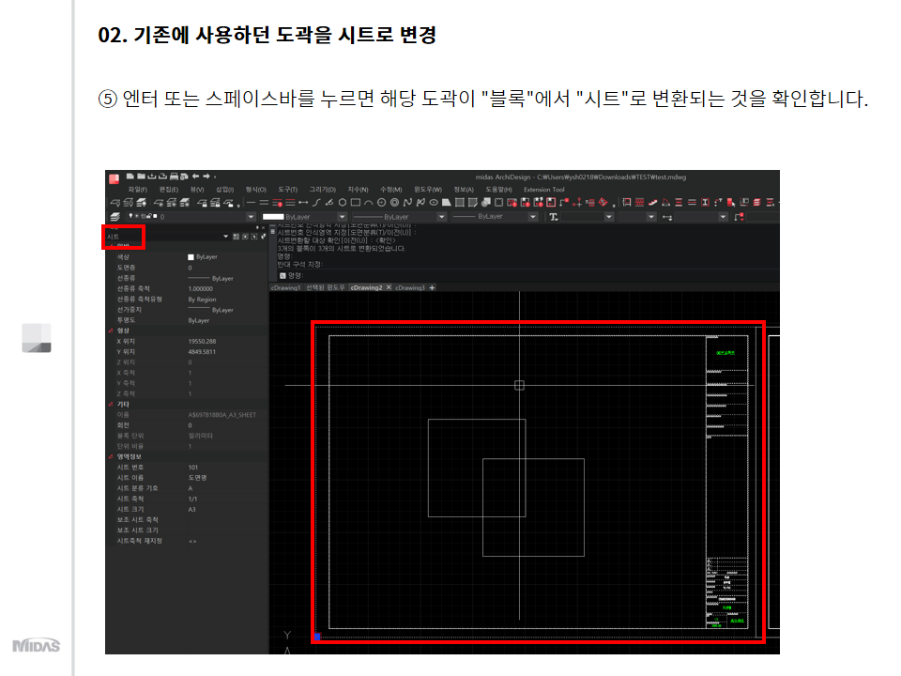Image resolution: width=901 pixels, height=676 pixels.
Task: Select the Rectangle draw tool
Action: (356, 203)
